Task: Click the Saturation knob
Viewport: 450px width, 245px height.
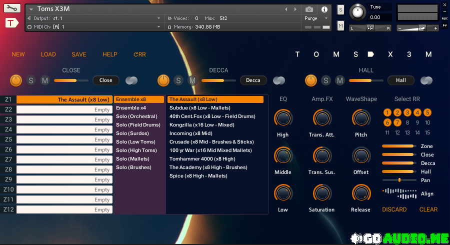Action: point(322,193)
